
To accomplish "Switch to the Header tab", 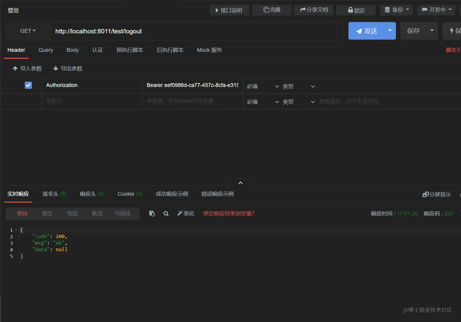I will [16, 50].
